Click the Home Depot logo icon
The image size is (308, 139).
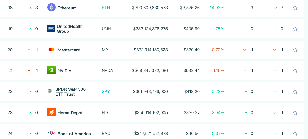[x=51, y=112]
